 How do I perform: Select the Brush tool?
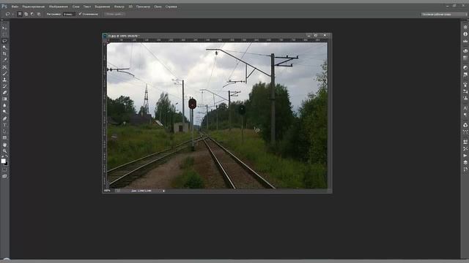pos(4,74)
